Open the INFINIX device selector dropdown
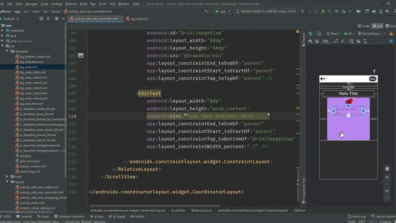 pyautogui.click(x=266, y=11)
